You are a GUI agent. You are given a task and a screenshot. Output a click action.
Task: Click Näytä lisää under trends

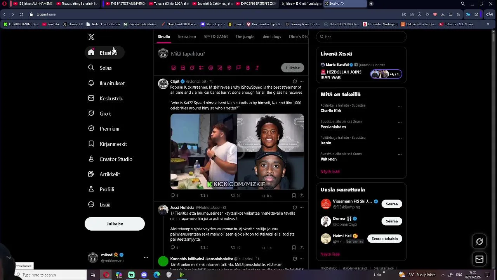330,171
